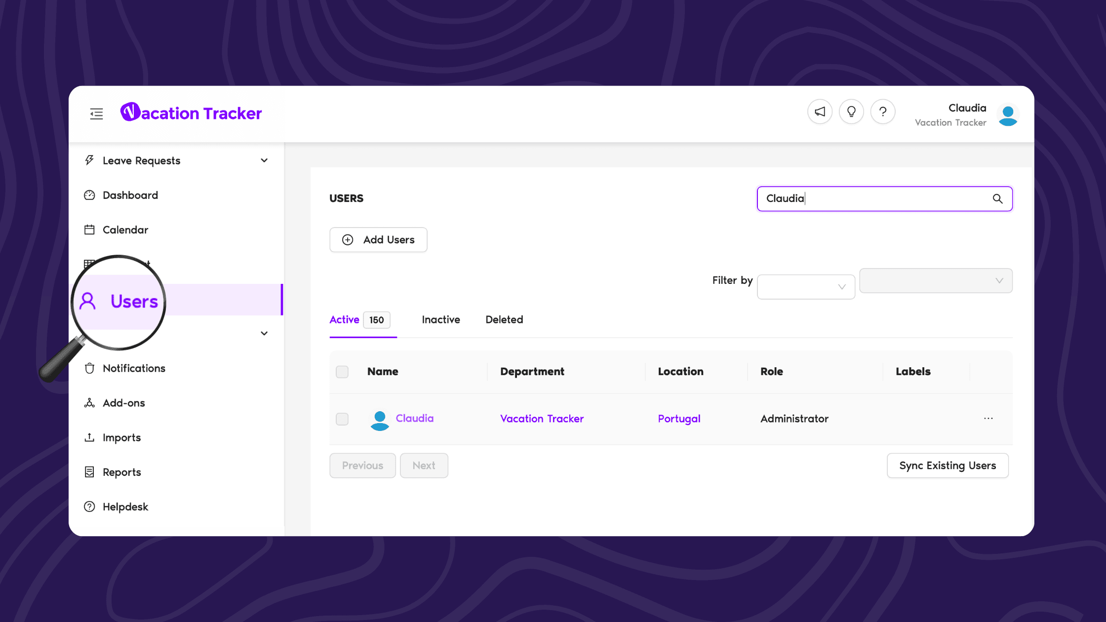1106x622 pixels.
Task: Collapse the sidebar with the hamburger icon
Action: tap(96, 114)
